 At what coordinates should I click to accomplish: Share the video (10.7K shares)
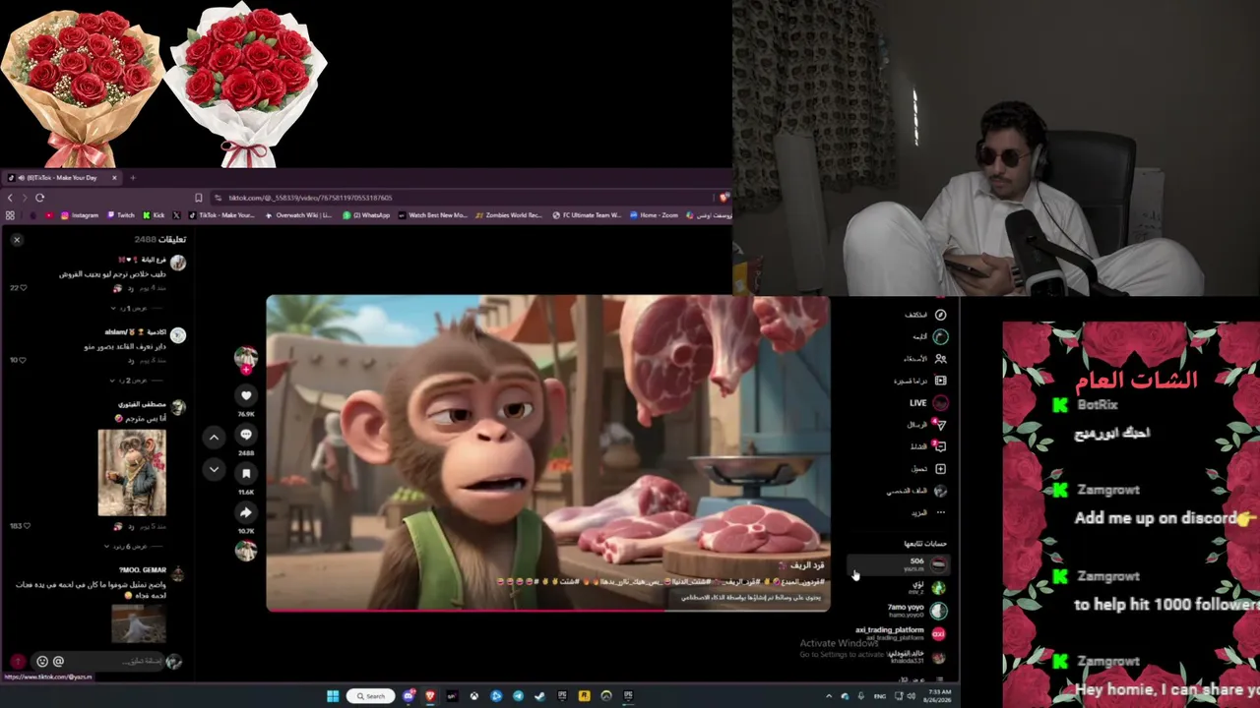pyautogui.click(x=246, y=512)
